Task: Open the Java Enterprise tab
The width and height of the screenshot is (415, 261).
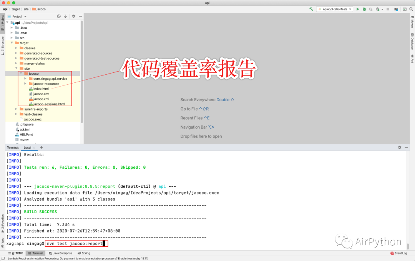Action: (x=61, y=253)
